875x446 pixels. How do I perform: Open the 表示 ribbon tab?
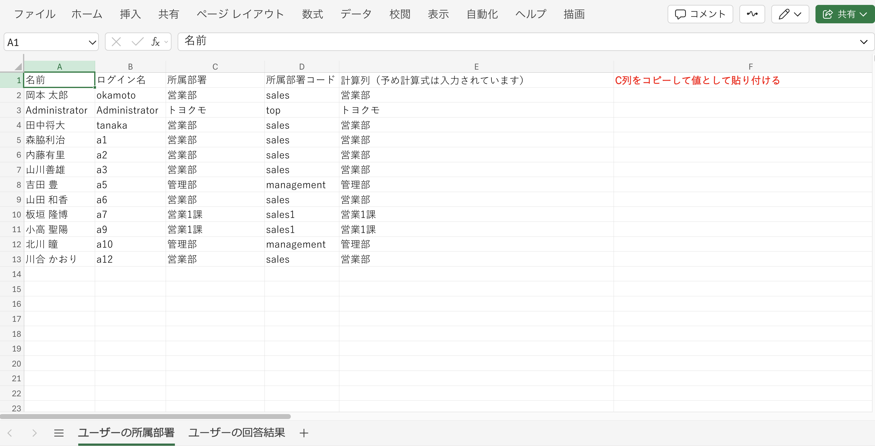coord(438,14)
